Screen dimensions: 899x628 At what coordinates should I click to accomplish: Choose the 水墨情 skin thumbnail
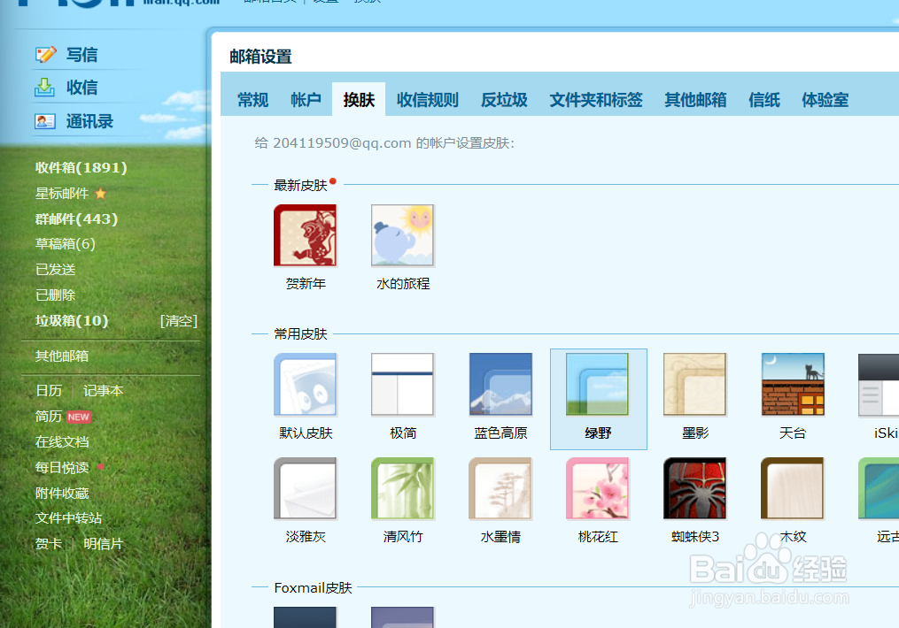pos(500,488)
